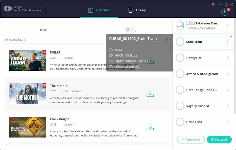Select the Urine Luck item title
This screenshot has height=150, width=236.
[x=194, y=122]
